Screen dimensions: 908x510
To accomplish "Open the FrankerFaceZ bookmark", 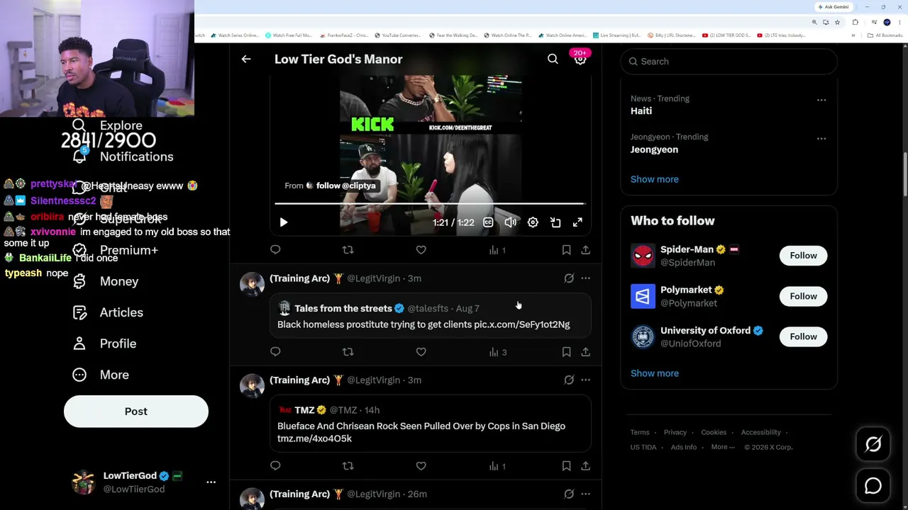I will click(344, 35).
